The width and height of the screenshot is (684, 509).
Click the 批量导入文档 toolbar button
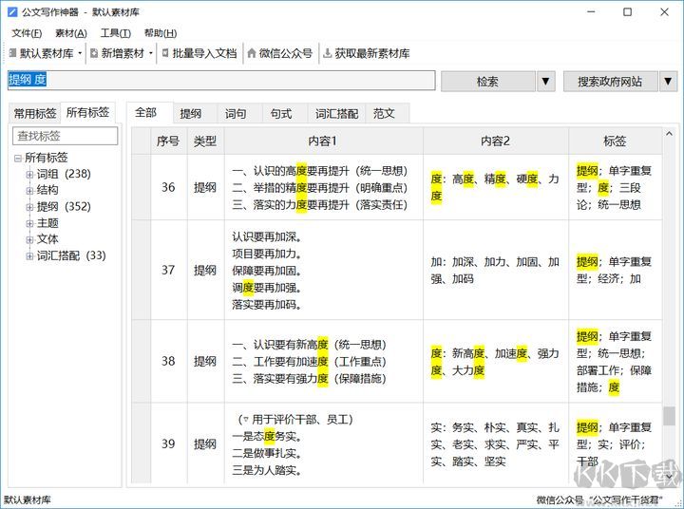coord(199,53)
